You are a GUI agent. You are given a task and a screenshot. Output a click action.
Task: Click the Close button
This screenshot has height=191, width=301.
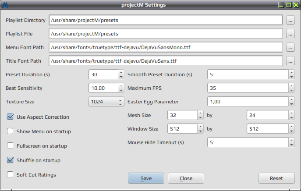click(186, 178)
